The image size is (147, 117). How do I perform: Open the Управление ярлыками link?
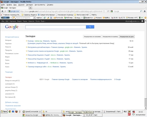(13, 106)
